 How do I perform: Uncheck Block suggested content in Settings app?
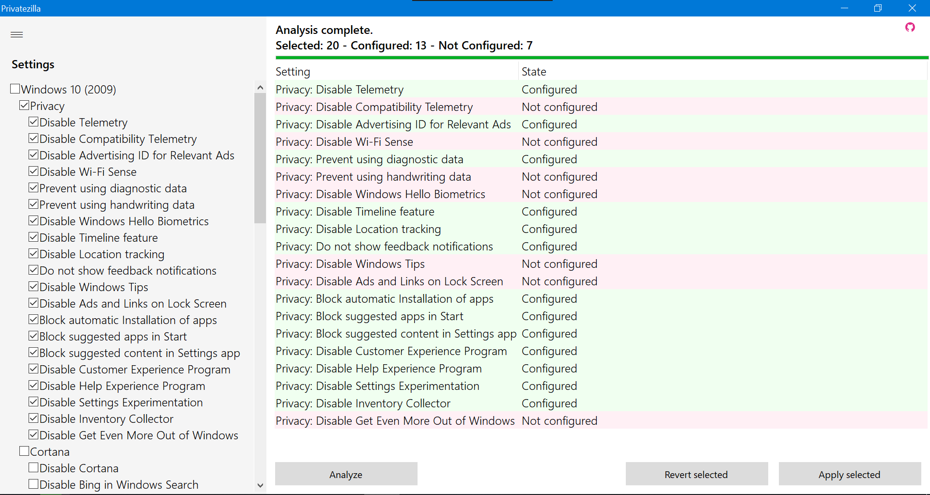click(x=33, y=352)
